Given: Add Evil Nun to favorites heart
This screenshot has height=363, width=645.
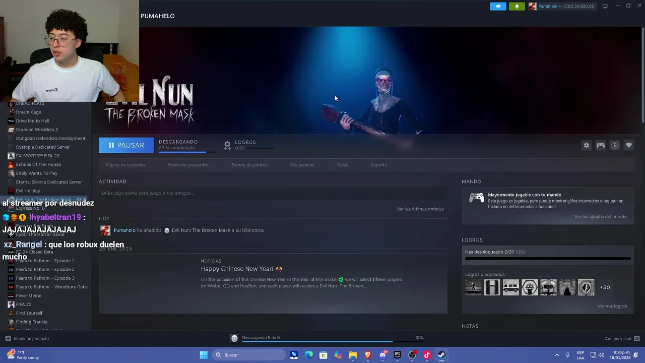Looking at the screenshot, I should click(629, 145).
